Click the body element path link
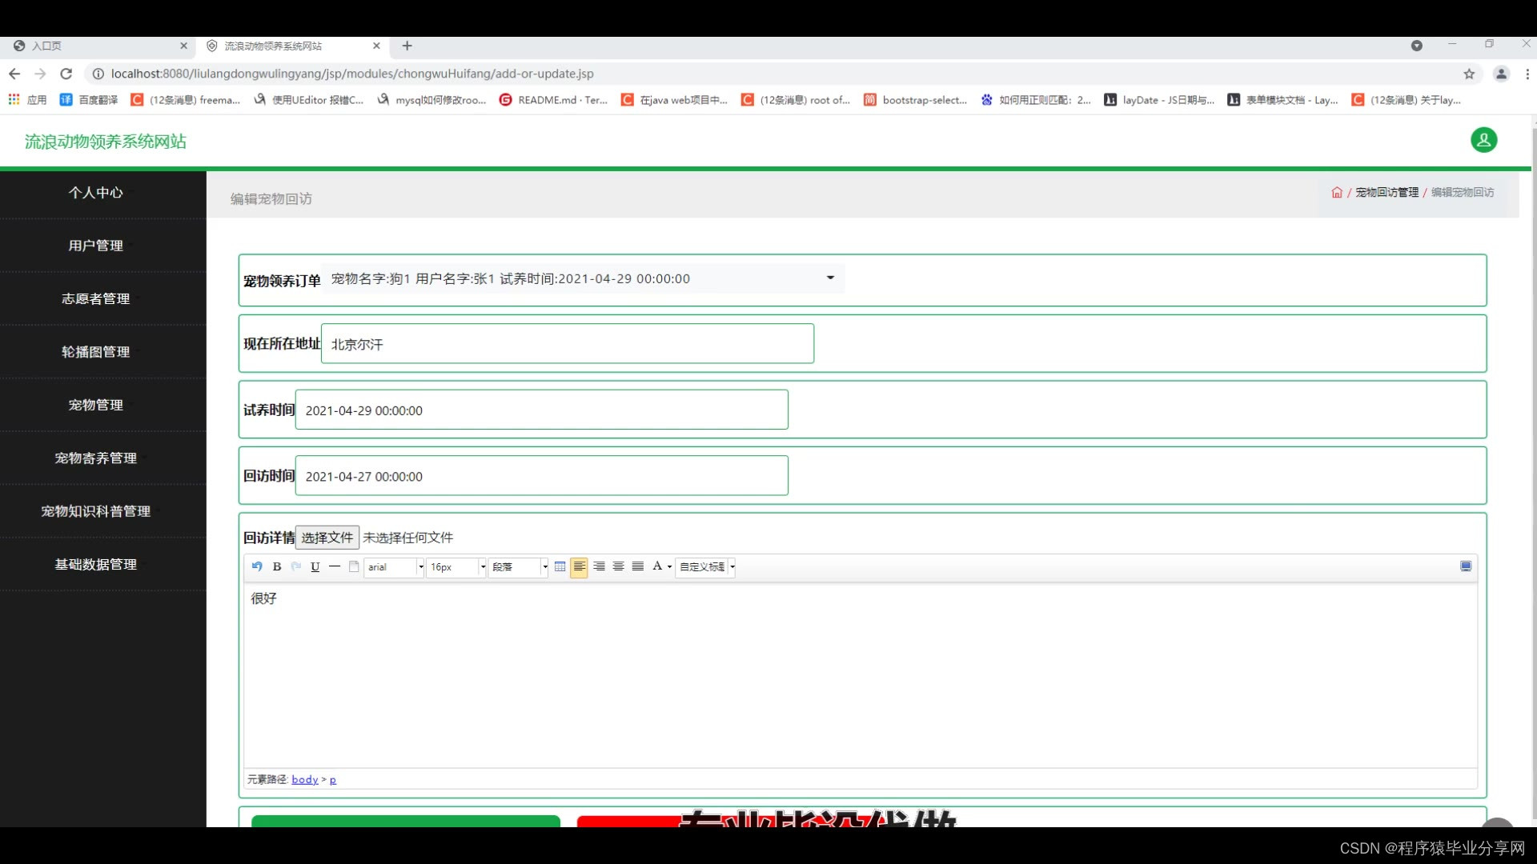The image size is (1537, 864). click(x=304, y=780)
